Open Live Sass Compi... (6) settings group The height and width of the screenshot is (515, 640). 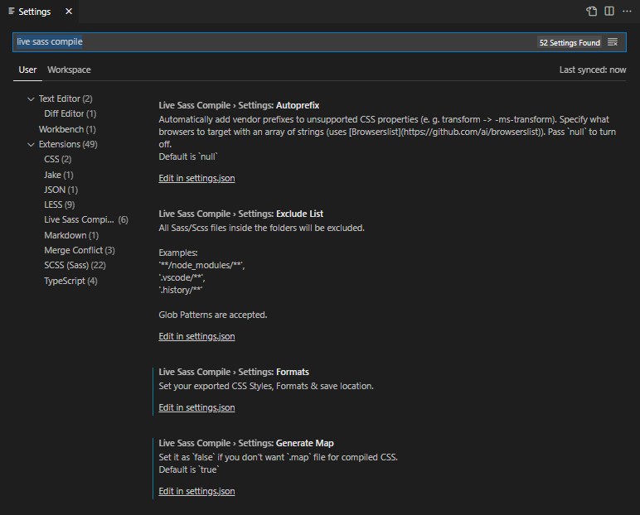click(86, 219)
